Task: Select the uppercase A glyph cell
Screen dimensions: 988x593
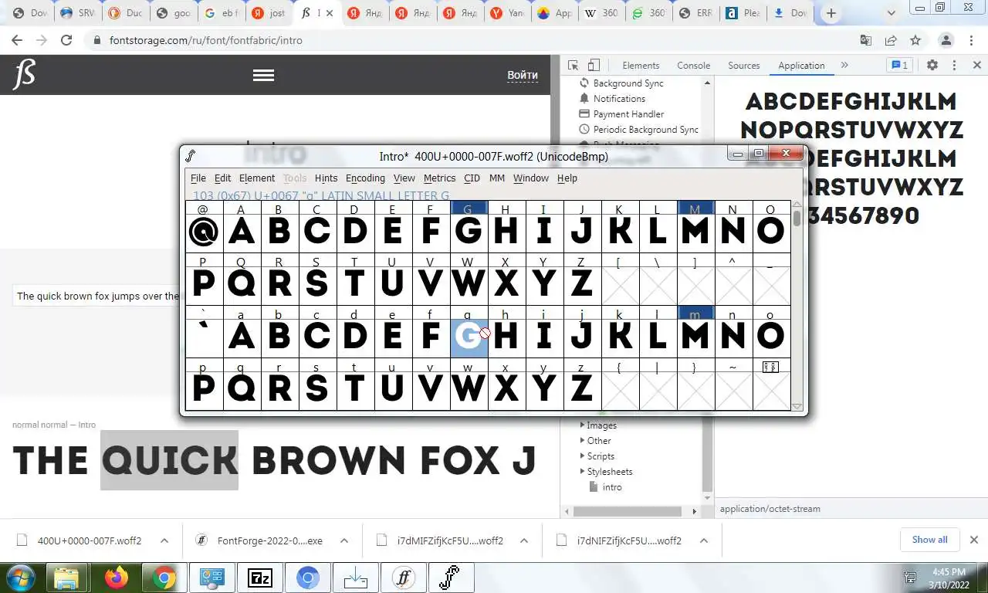Action: pos(242,232)
